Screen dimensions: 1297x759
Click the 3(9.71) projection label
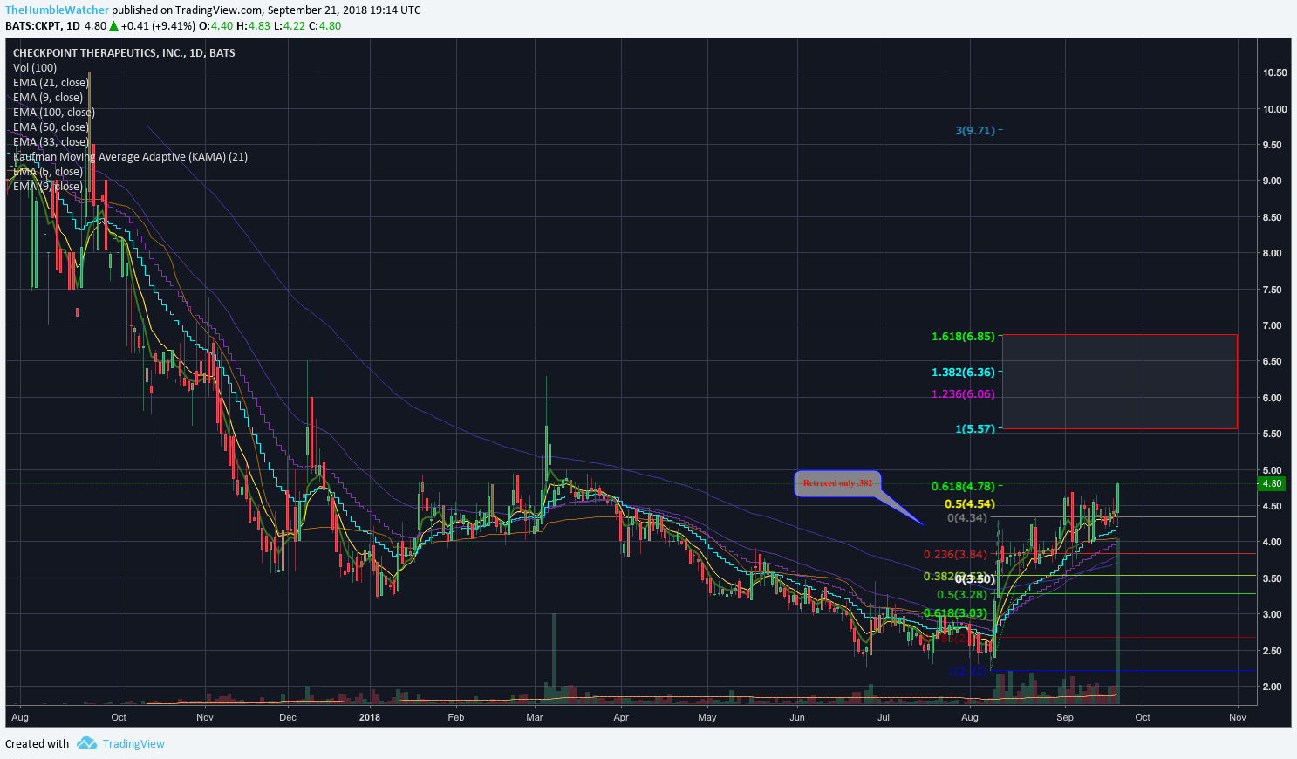pyautogui.click(x=975, y=131)
